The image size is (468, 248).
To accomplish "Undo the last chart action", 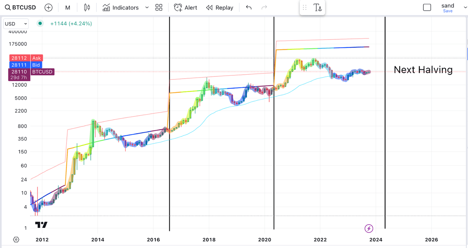I will tap(249, 7).
